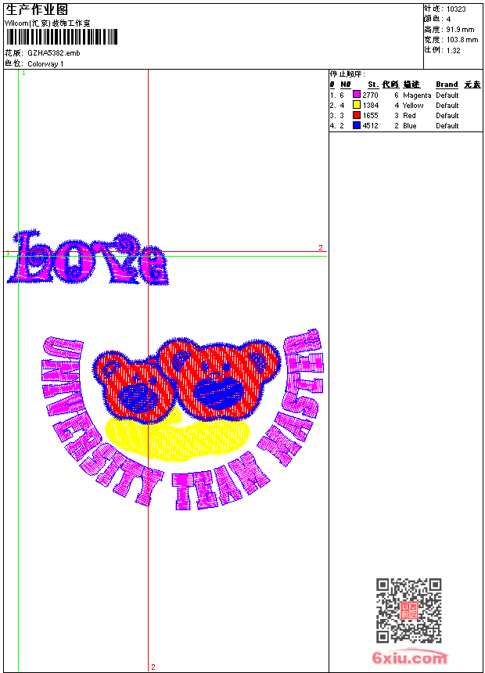The image size is (485, 673).
Task: Select the stitch count value 10323
Action: coord(456,9)
